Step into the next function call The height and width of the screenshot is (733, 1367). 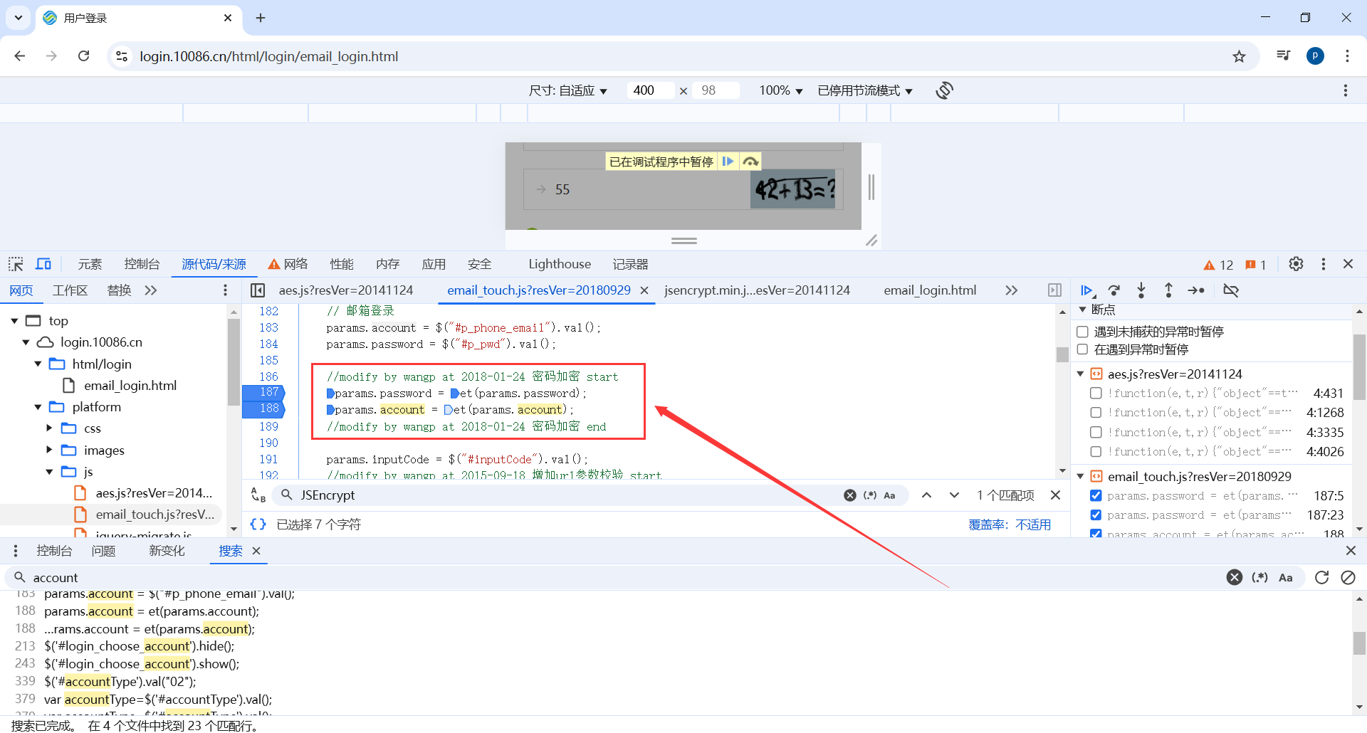point(1141,290)
